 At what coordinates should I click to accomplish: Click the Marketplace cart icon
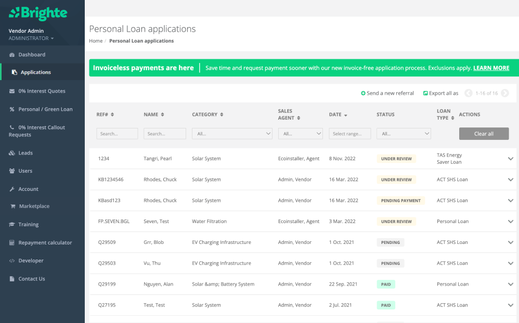point(12,206)
